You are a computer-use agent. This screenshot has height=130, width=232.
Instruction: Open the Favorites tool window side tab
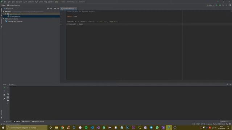click(1, 114)
